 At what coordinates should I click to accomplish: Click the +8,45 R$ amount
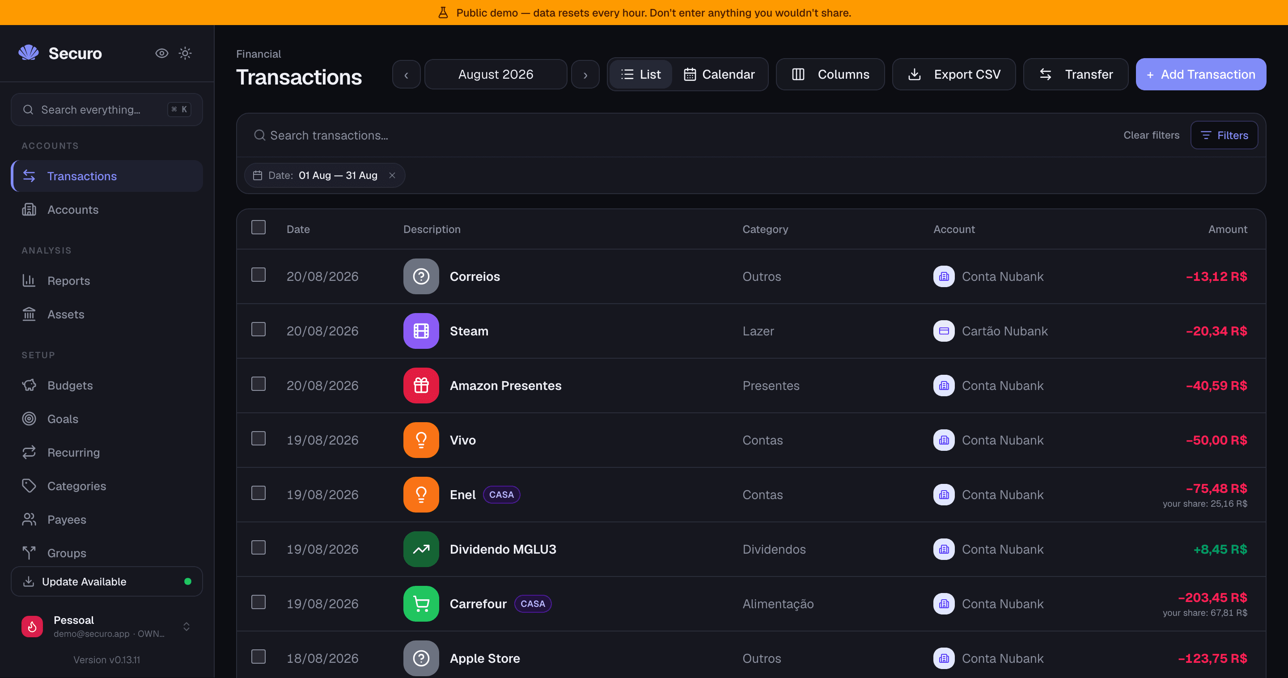click(1220, 549)
